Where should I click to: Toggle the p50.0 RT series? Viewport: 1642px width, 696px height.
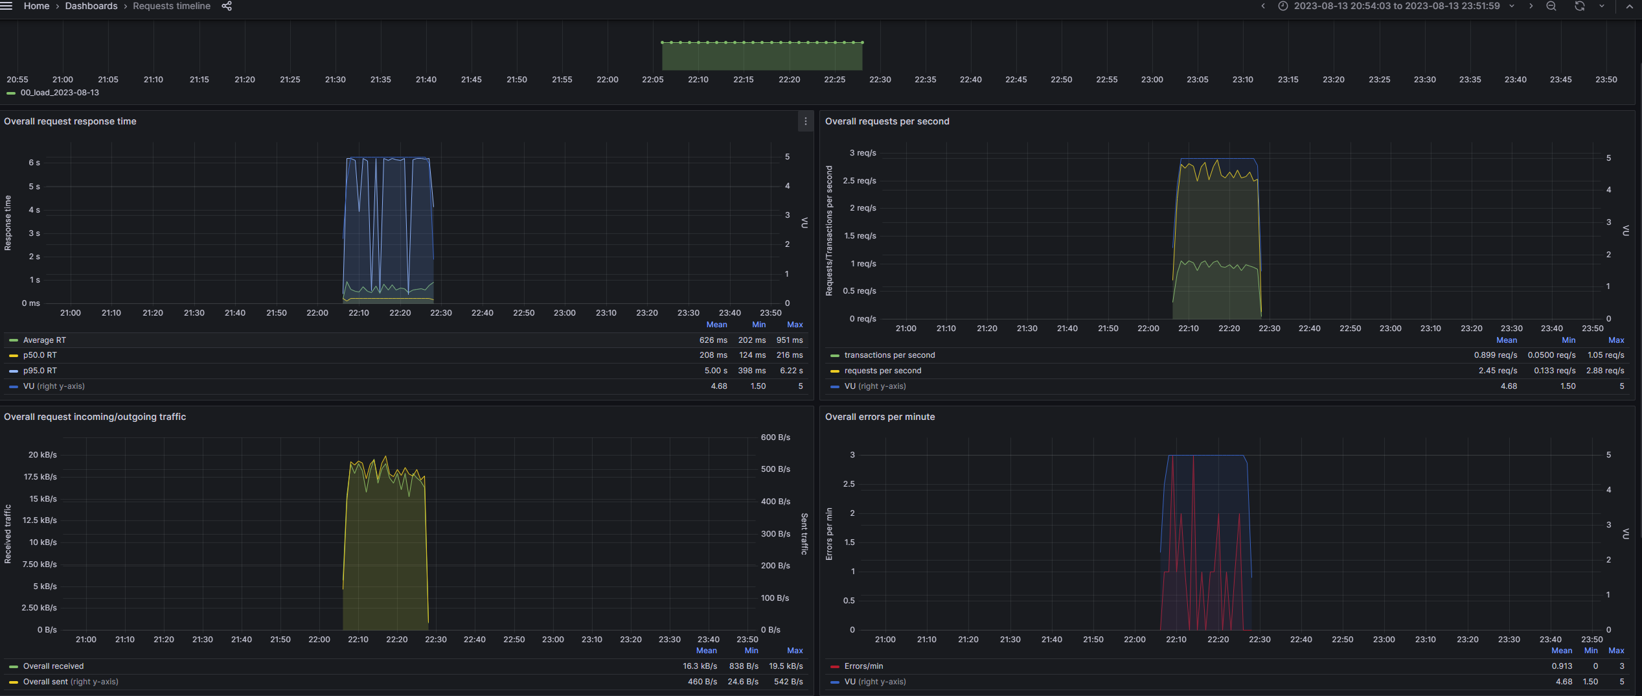(40, 355)
